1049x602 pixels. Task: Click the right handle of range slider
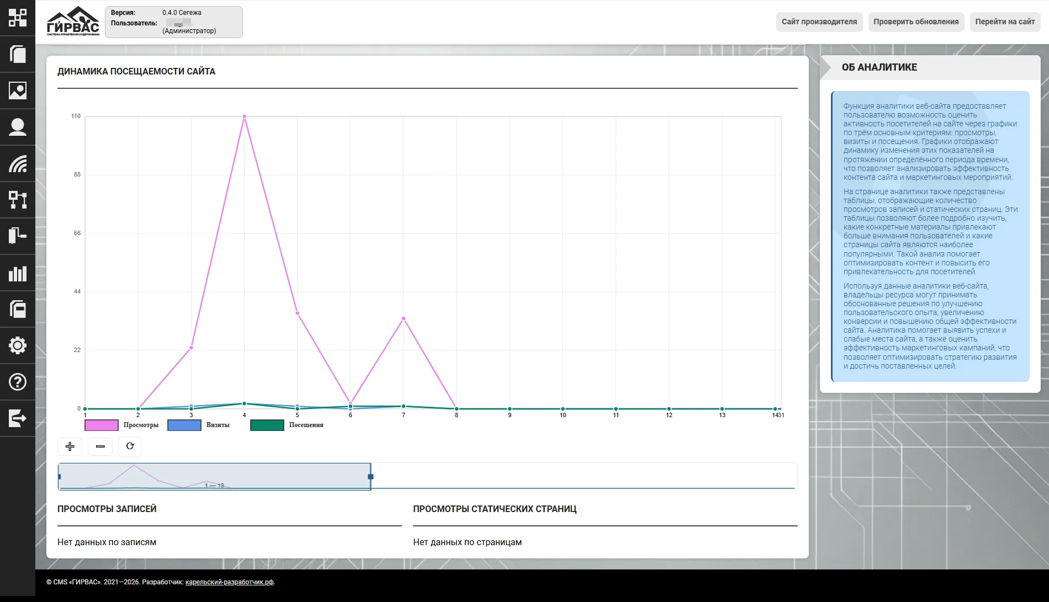click(370, 477)
